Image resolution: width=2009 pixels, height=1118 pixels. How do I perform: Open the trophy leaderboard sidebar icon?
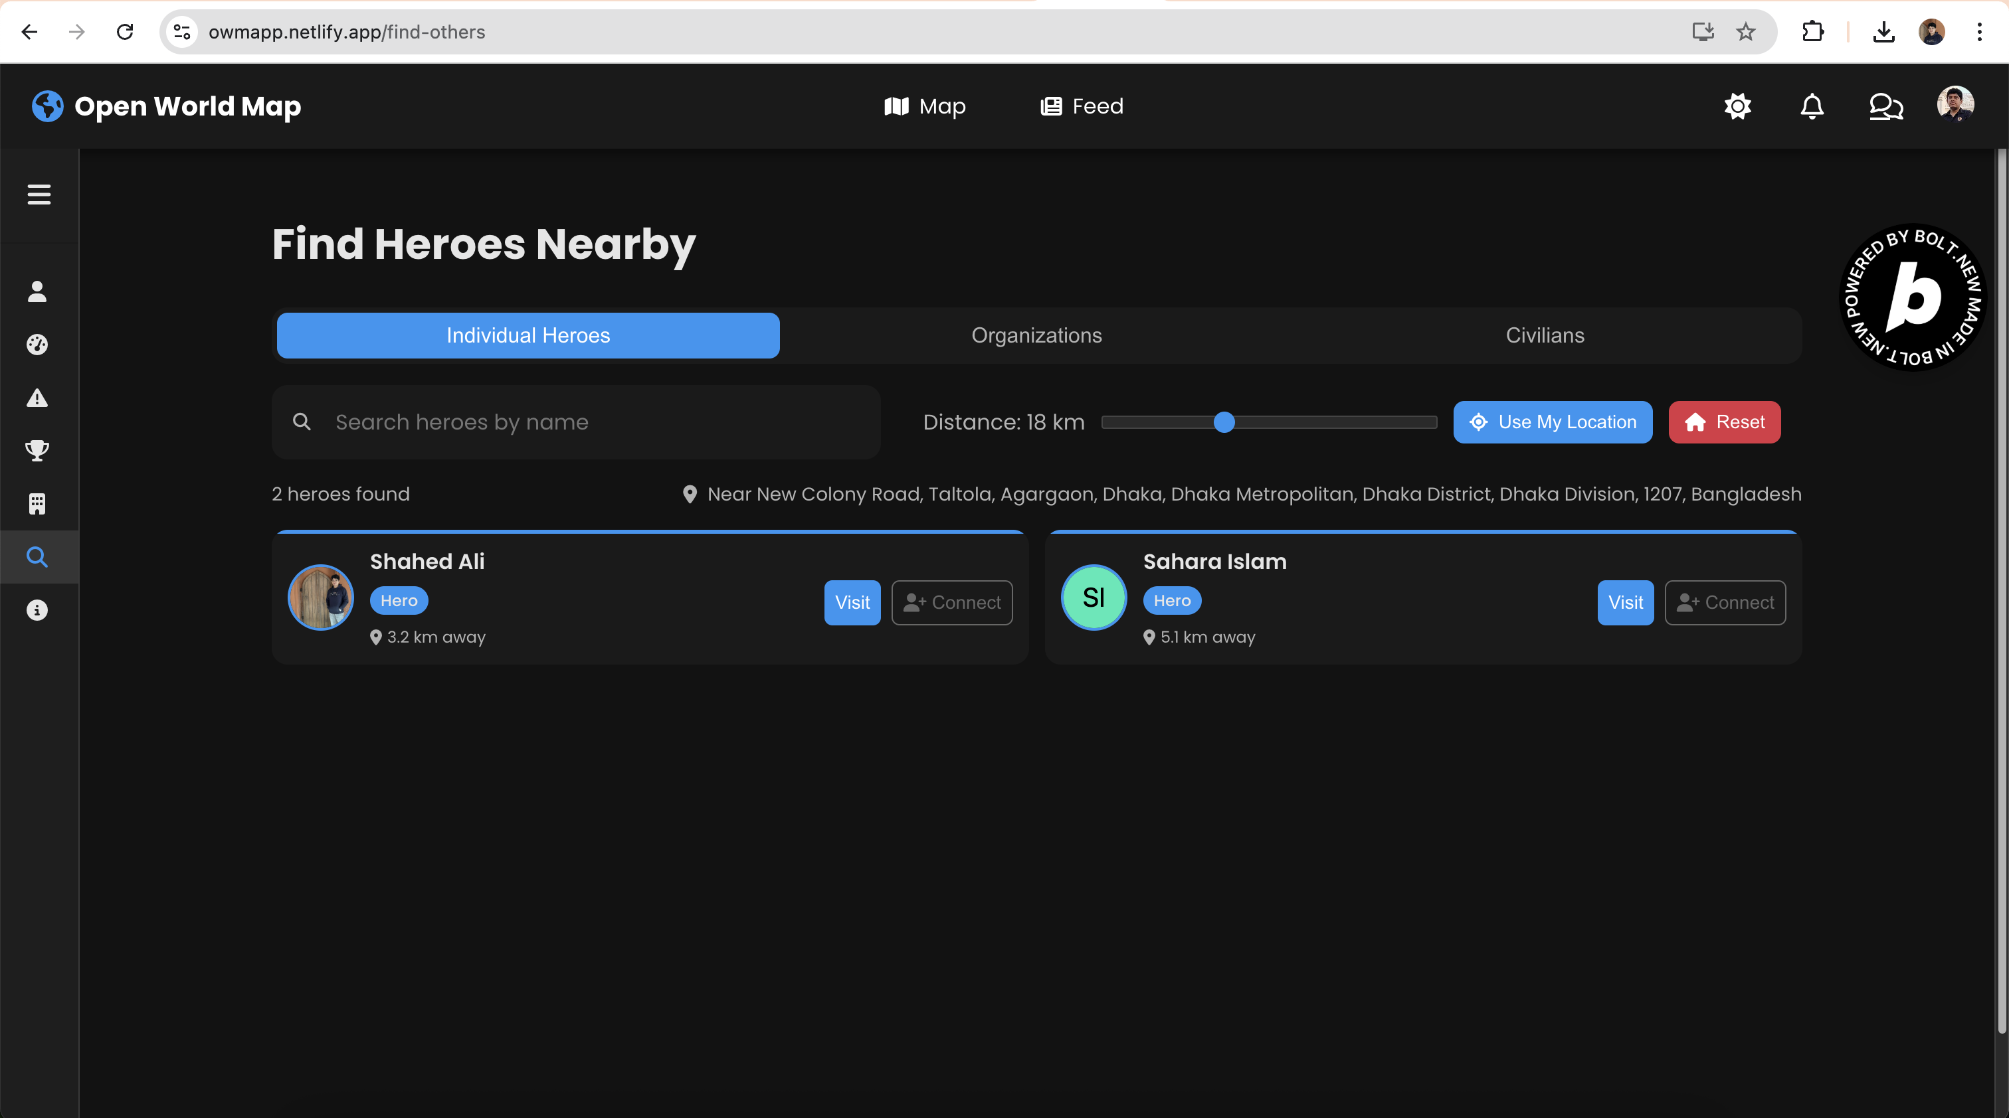click(37, 450)
